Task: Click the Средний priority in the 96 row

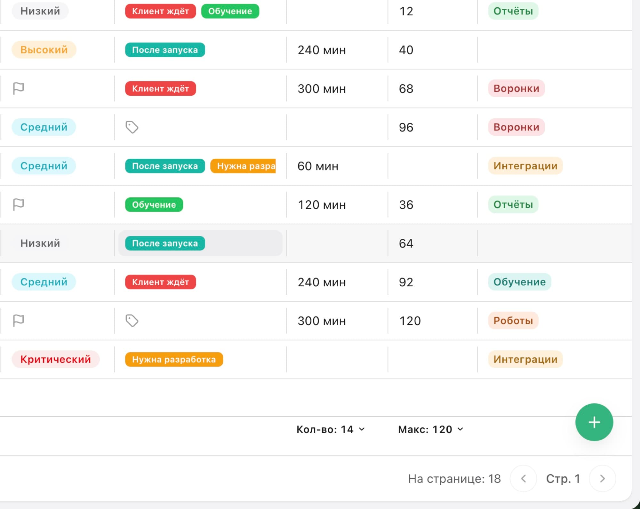Action: click(44, 127)
